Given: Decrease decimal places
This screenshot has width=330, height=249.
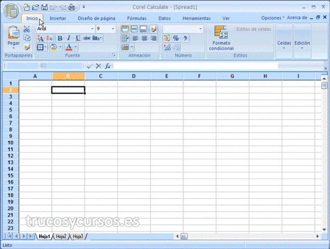Looking at the screenshot, I should click(x=176, y=47).
